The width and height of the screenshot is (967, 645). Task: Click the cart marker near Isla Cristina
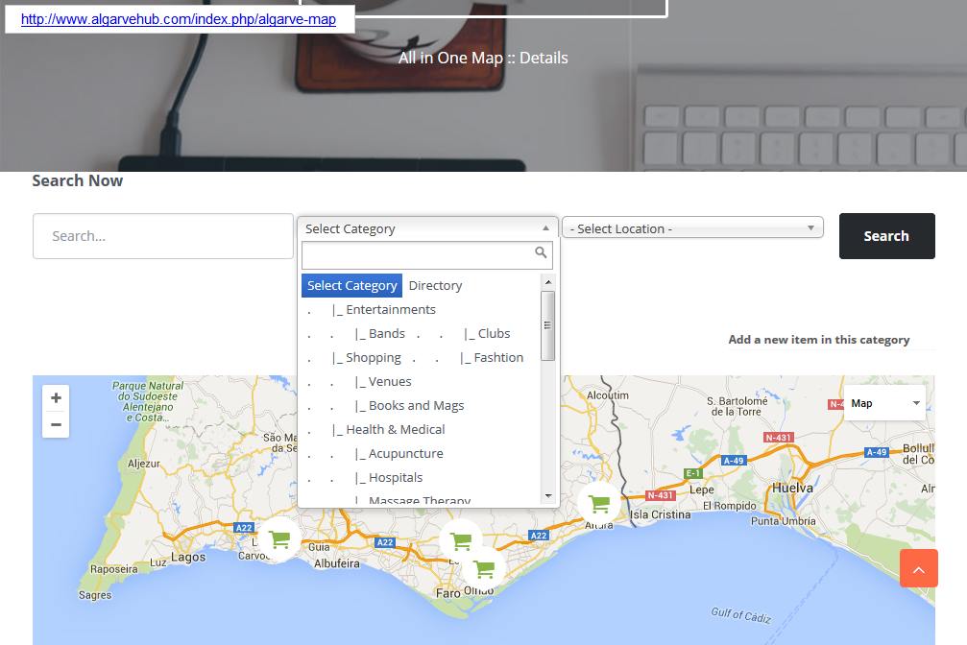[598, 503]
